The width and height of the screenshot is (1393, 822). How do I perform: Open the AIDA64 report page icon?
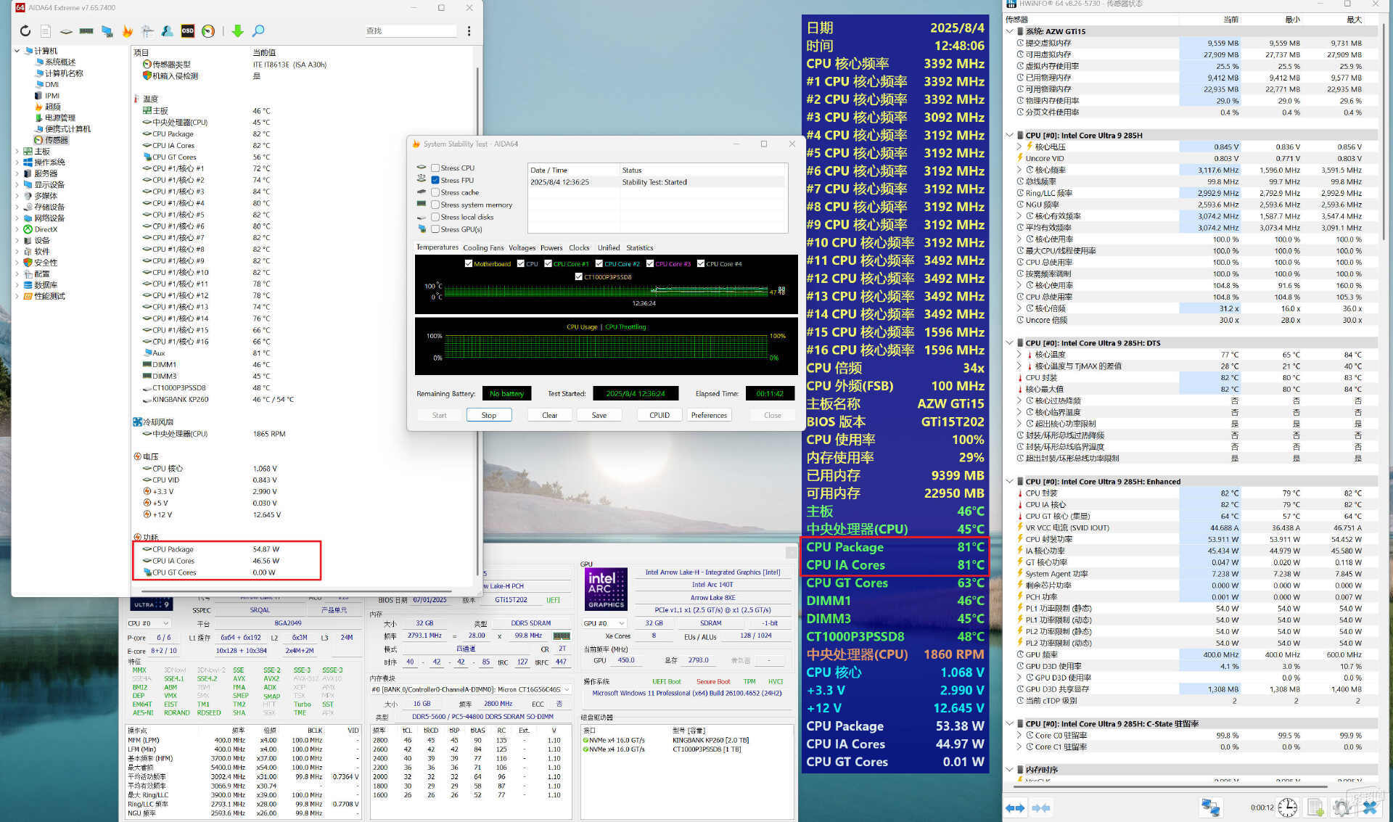point(46,30)
